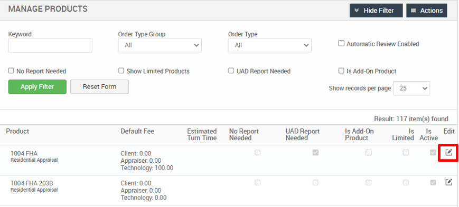
Task: Click No Report Needed checkbox in 1004 FHA row
Action: point(257,152)
